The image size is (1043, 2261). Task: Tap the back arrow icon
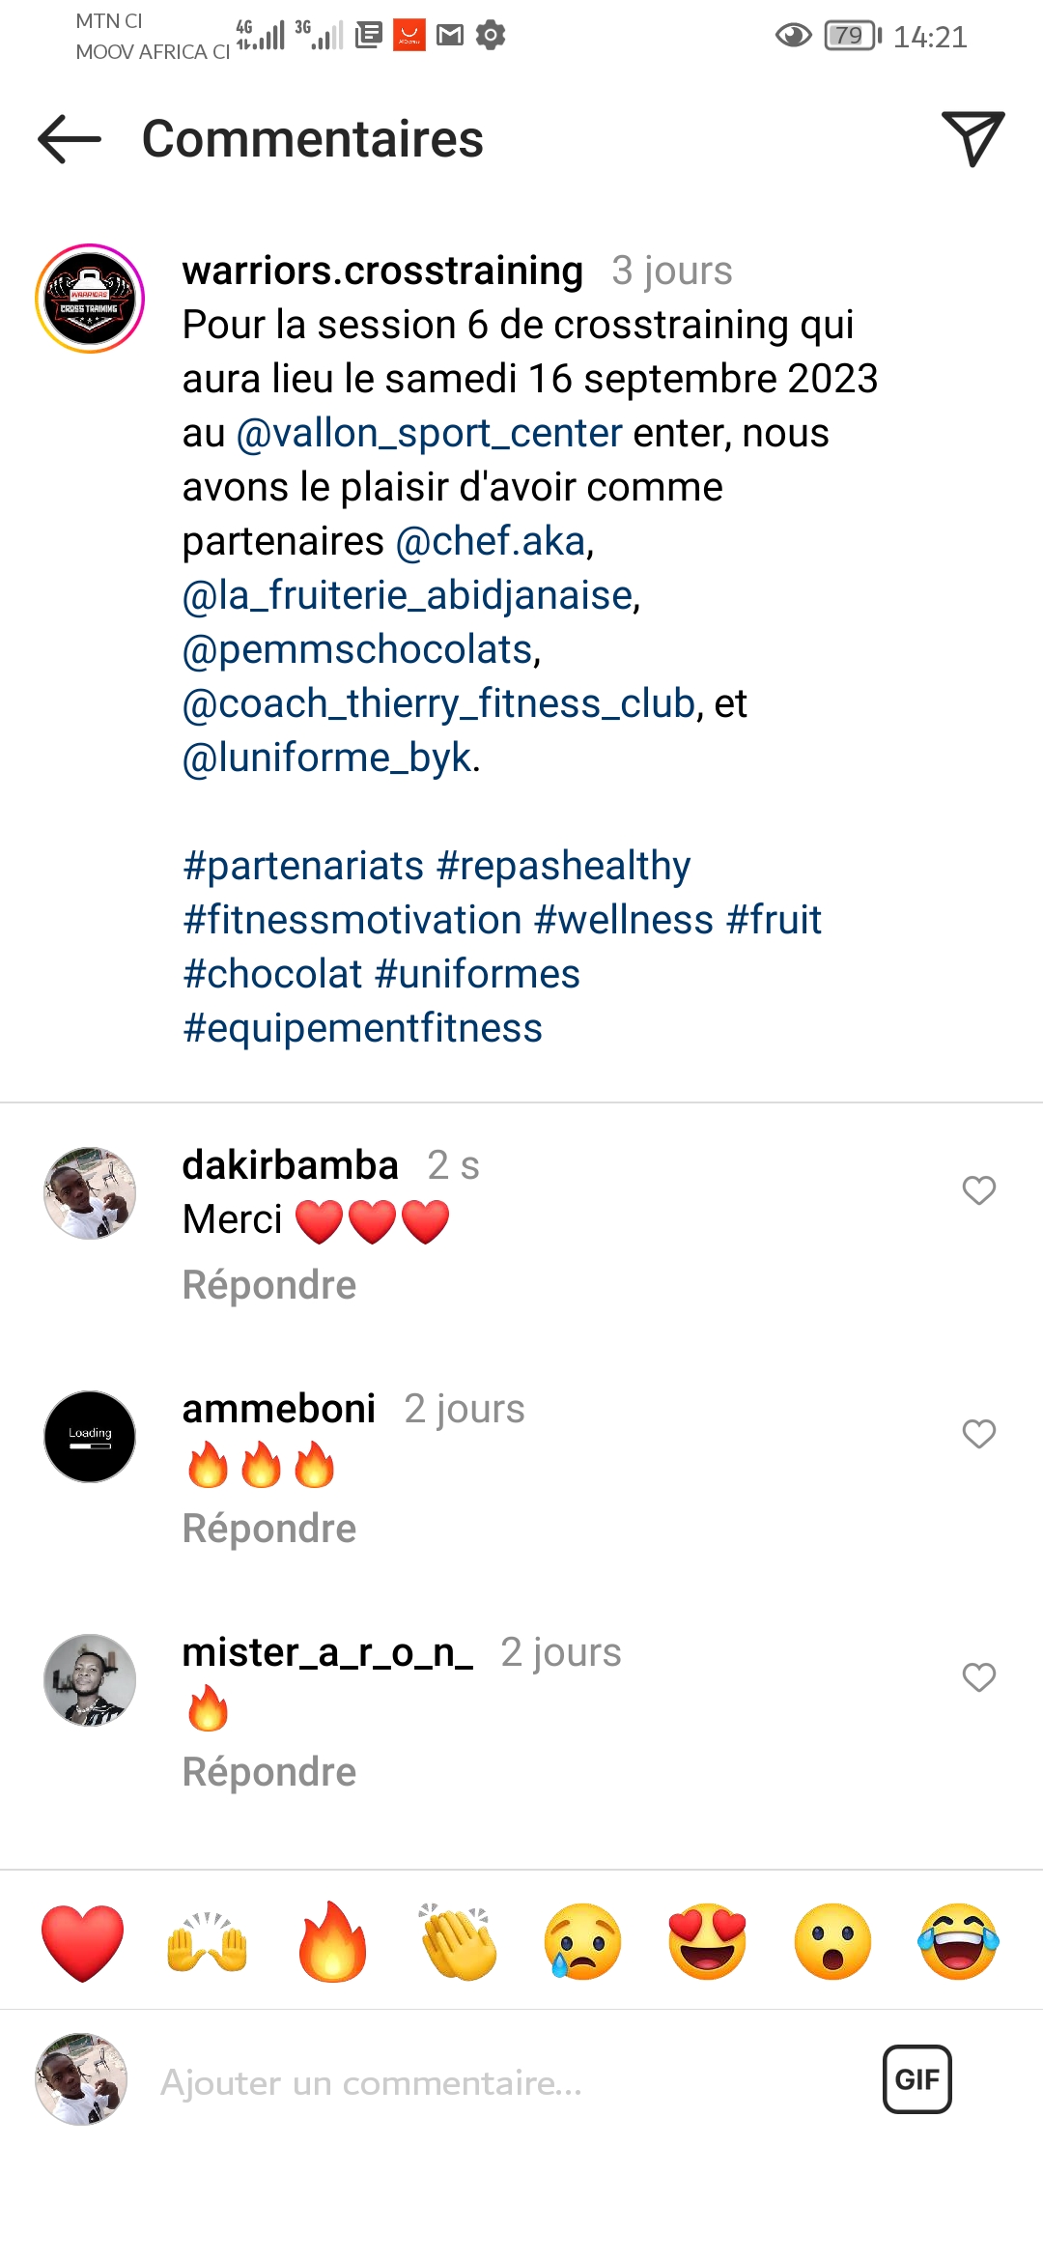coord(70,139)
